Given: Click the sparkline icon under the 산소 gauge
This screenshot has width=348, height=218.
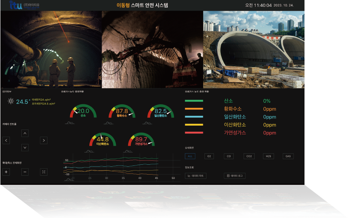Looking at the screenshot, I should [x=70, y=123].
